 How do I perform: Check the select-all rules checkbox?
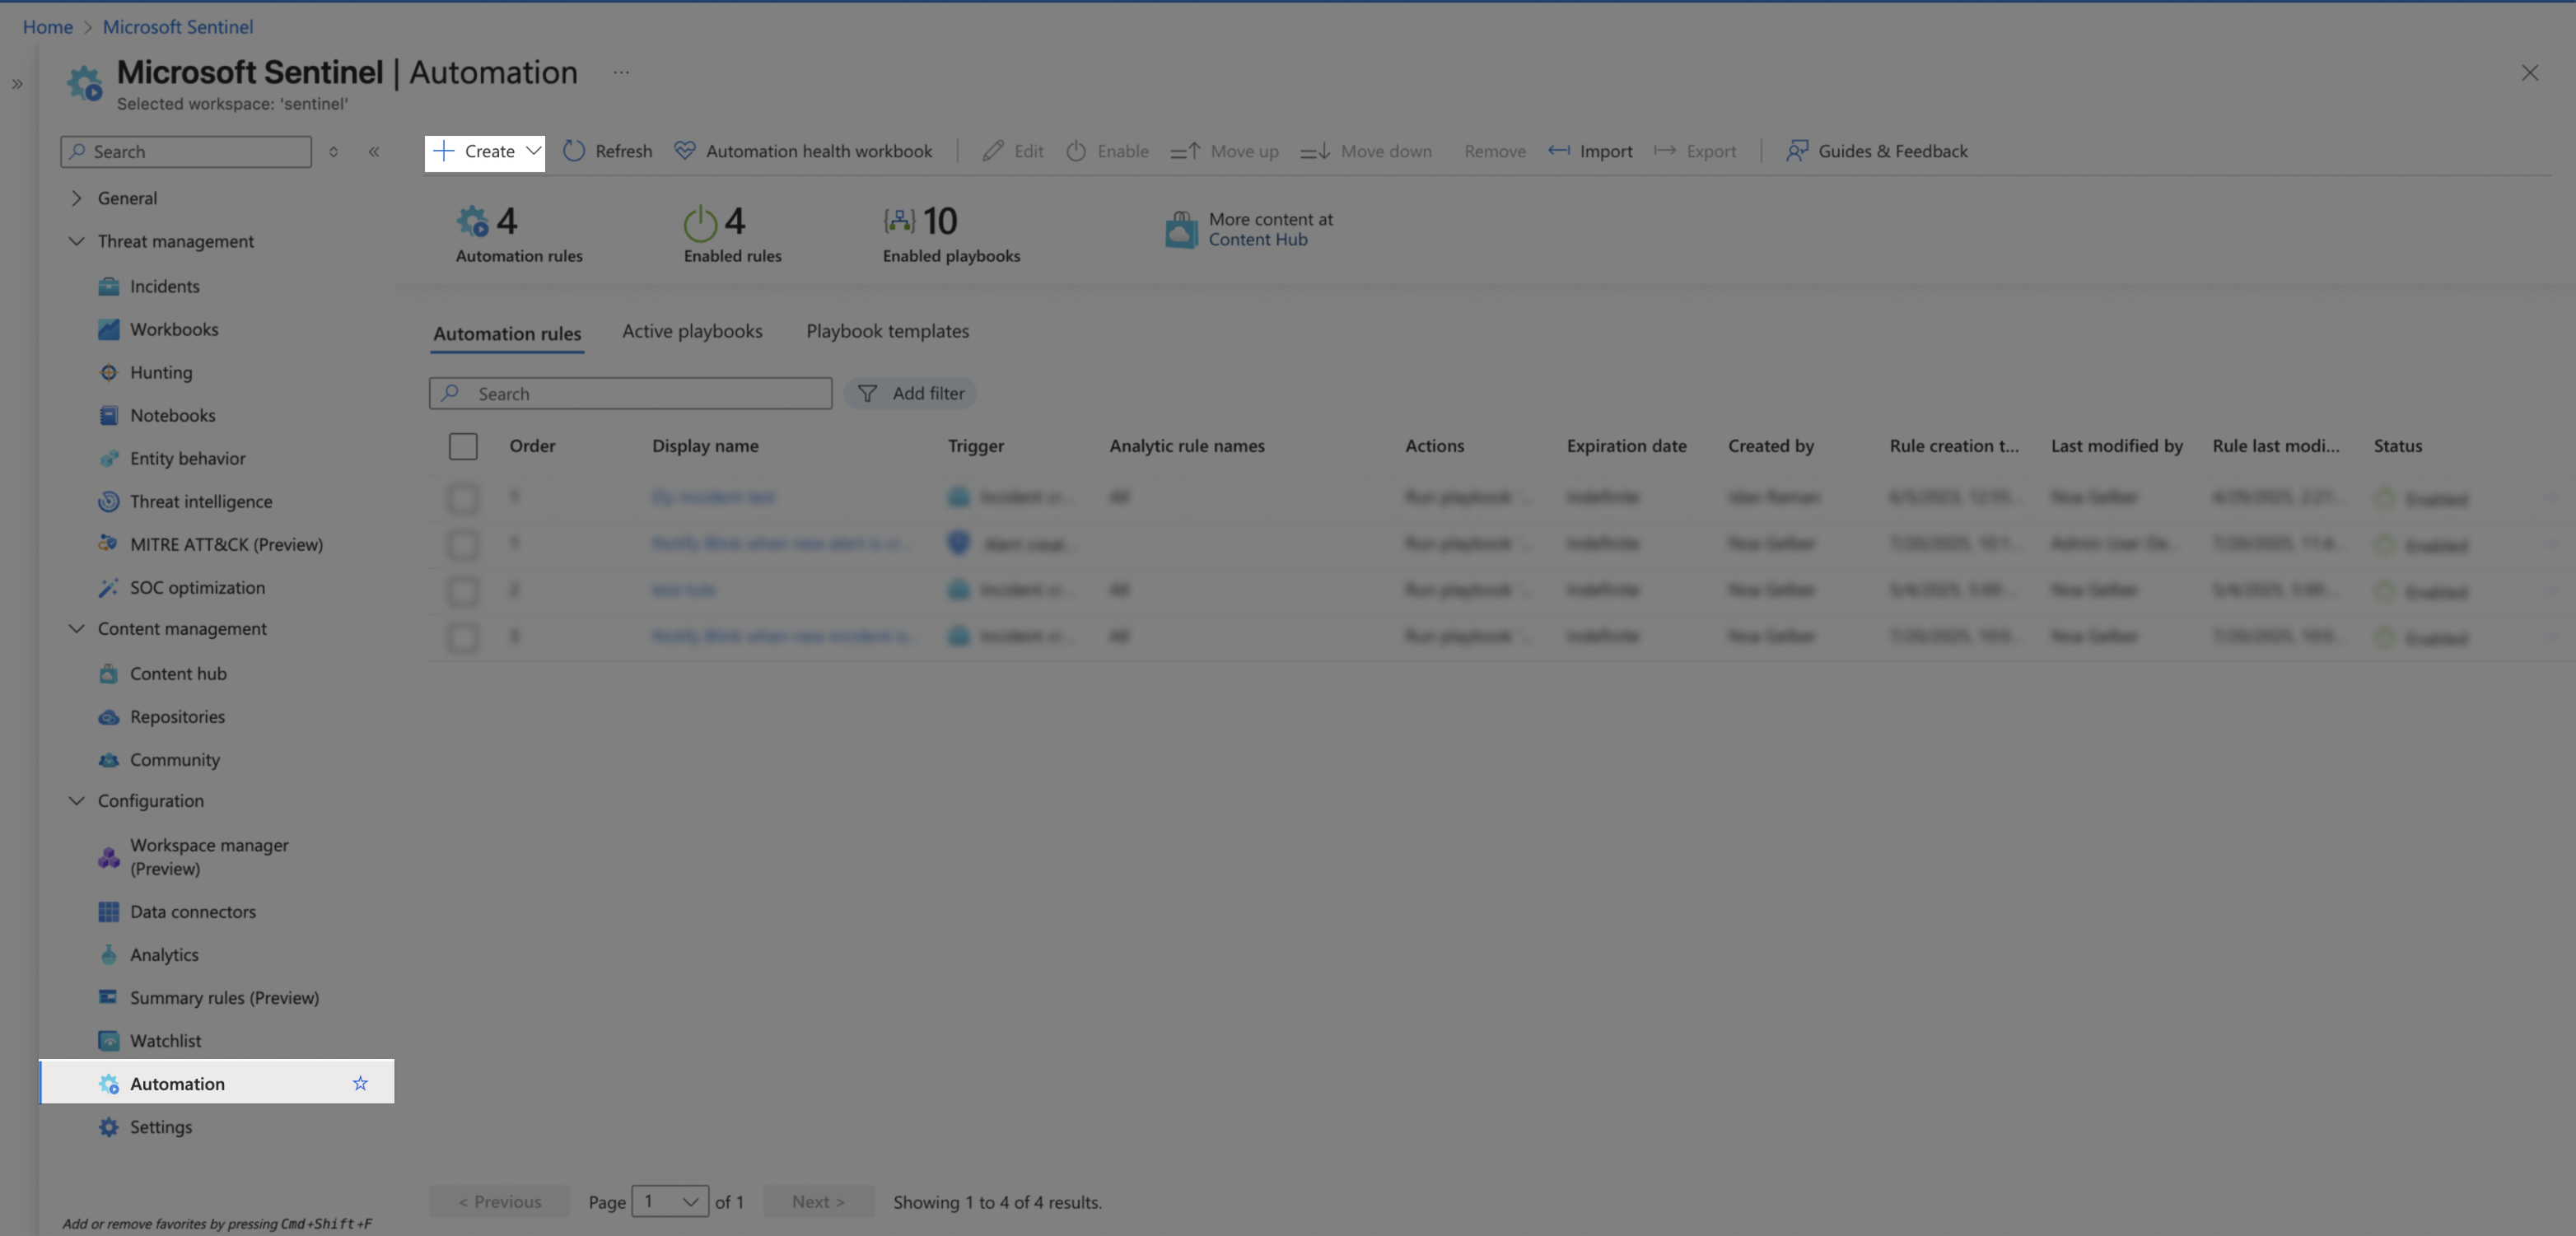point(463,446)
